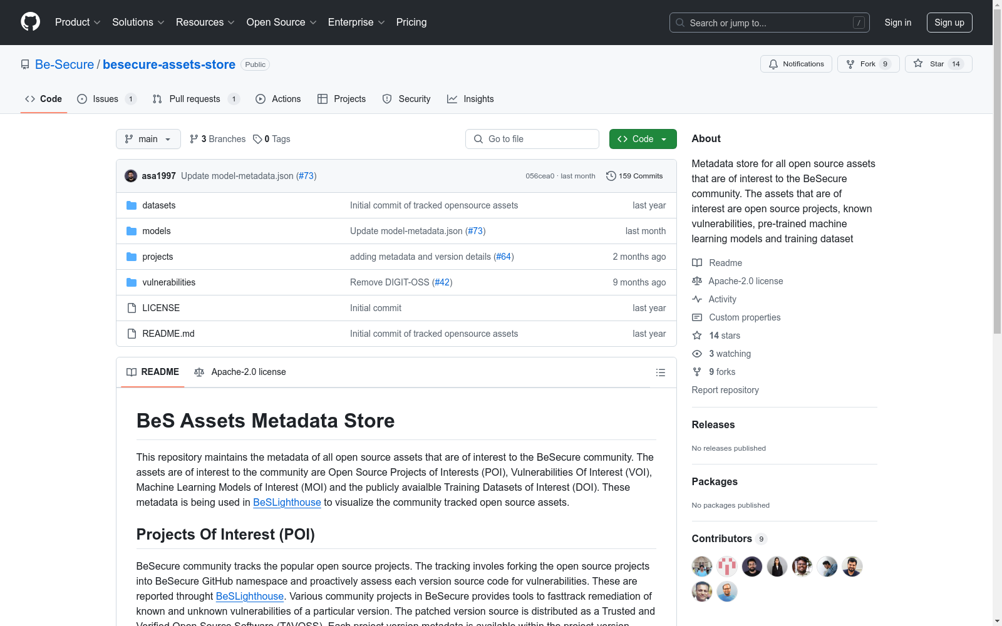Open the last contributor avatar in second row

pos(727,592)
